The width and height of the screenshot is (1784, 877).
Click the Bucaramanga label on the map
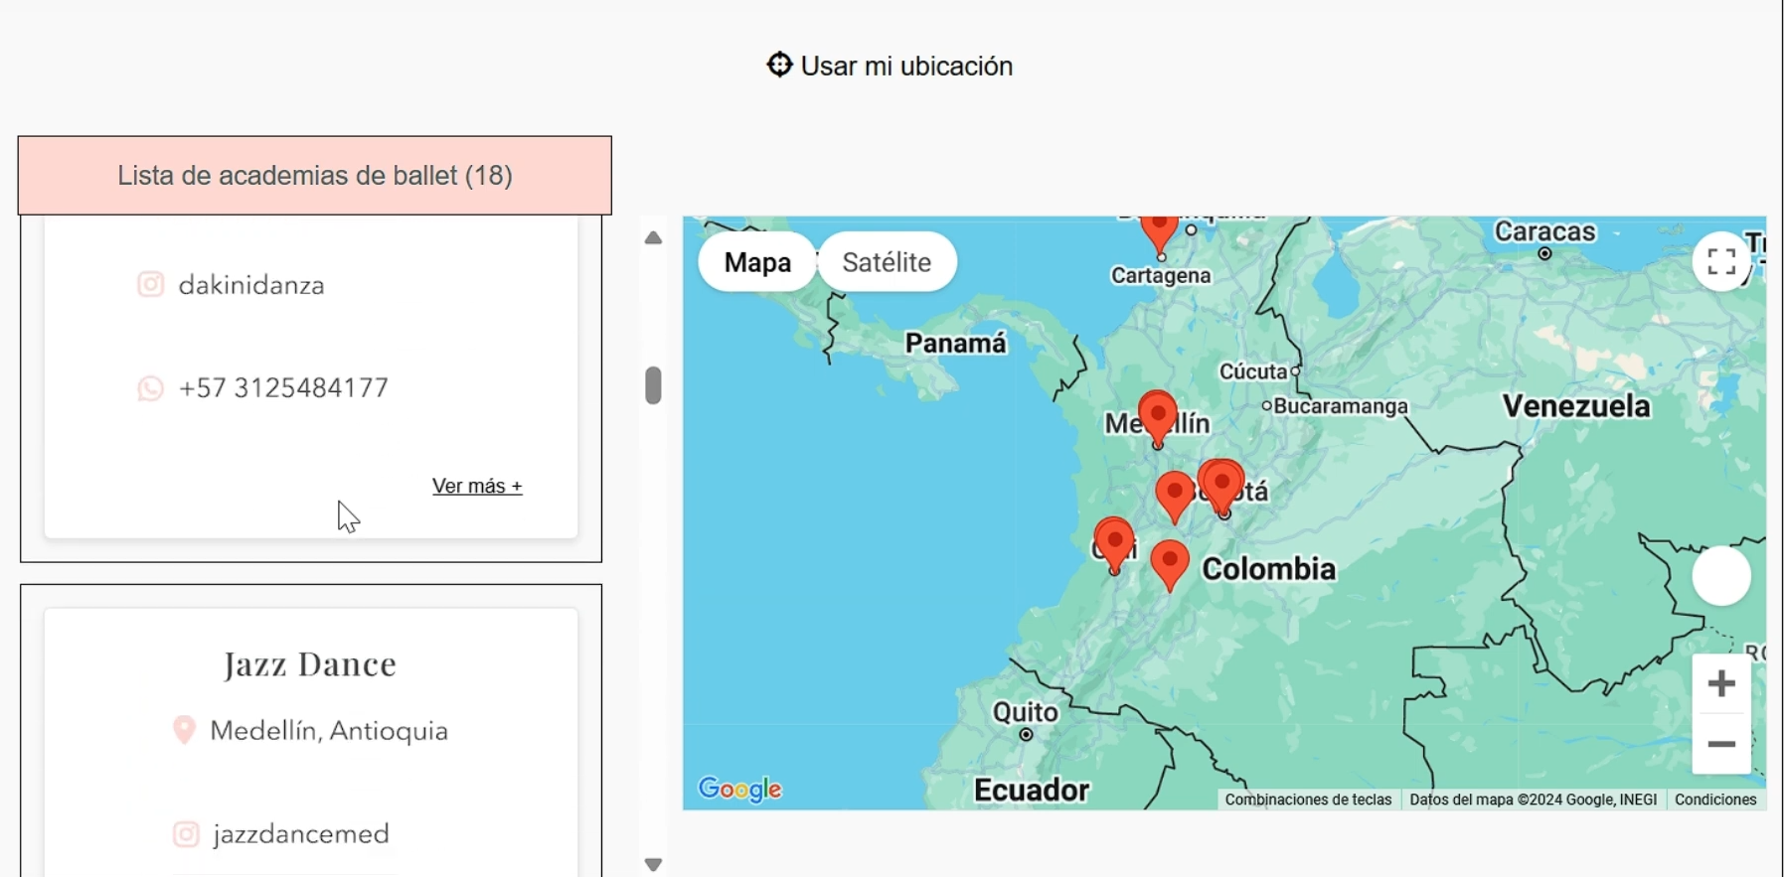[x=1341, y=406]
